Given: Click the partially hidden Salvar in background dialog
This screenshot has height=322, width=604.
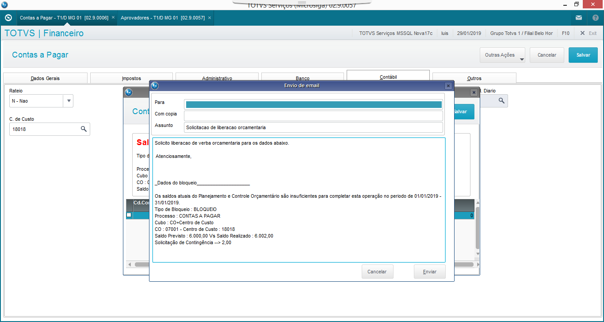Looking at the screenshot, I should [x=464, y=111].
